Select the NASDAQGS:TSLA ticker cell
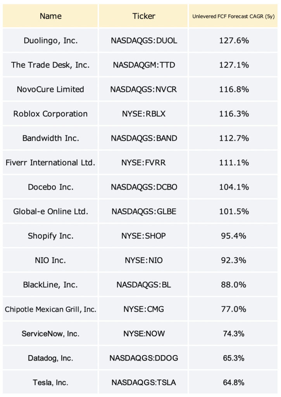Image resolution: width=281 pixels, height=397 pixels. [143, 382]
